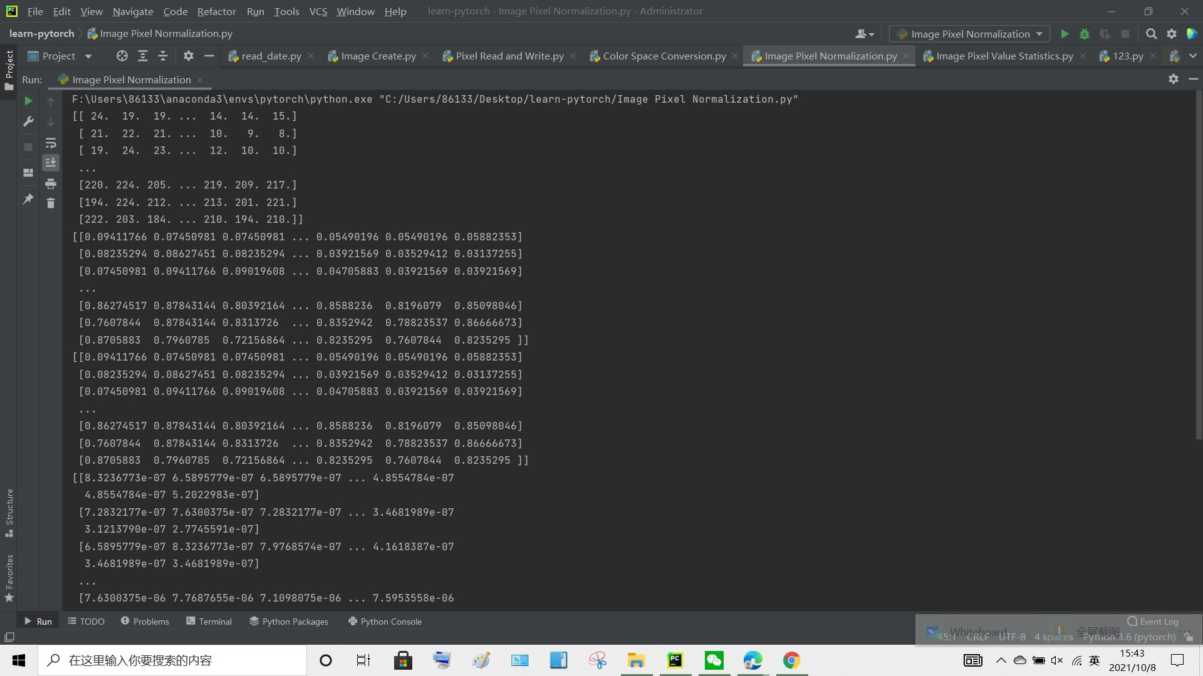Image resolution: width=1203 pixels, height=676 pixels.
Task: Click the Debug bug icon
Action: pyautogui.click(x=1085, y=34)
